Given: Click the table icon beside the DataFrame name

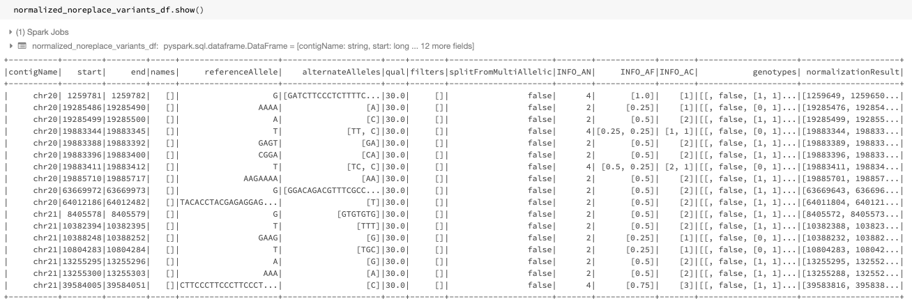Looking at the screenshot, I should point(22,46).
